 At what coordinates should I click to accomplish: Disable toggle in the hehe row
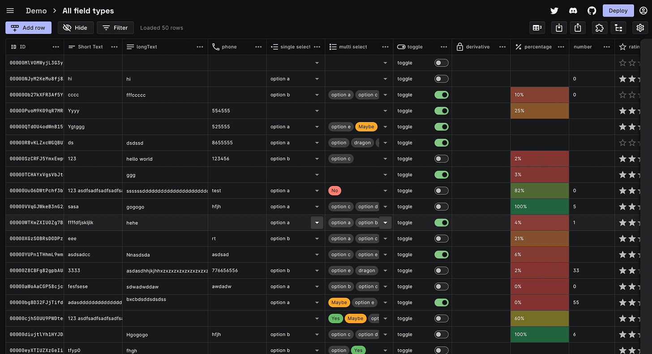tap(441, 223)
